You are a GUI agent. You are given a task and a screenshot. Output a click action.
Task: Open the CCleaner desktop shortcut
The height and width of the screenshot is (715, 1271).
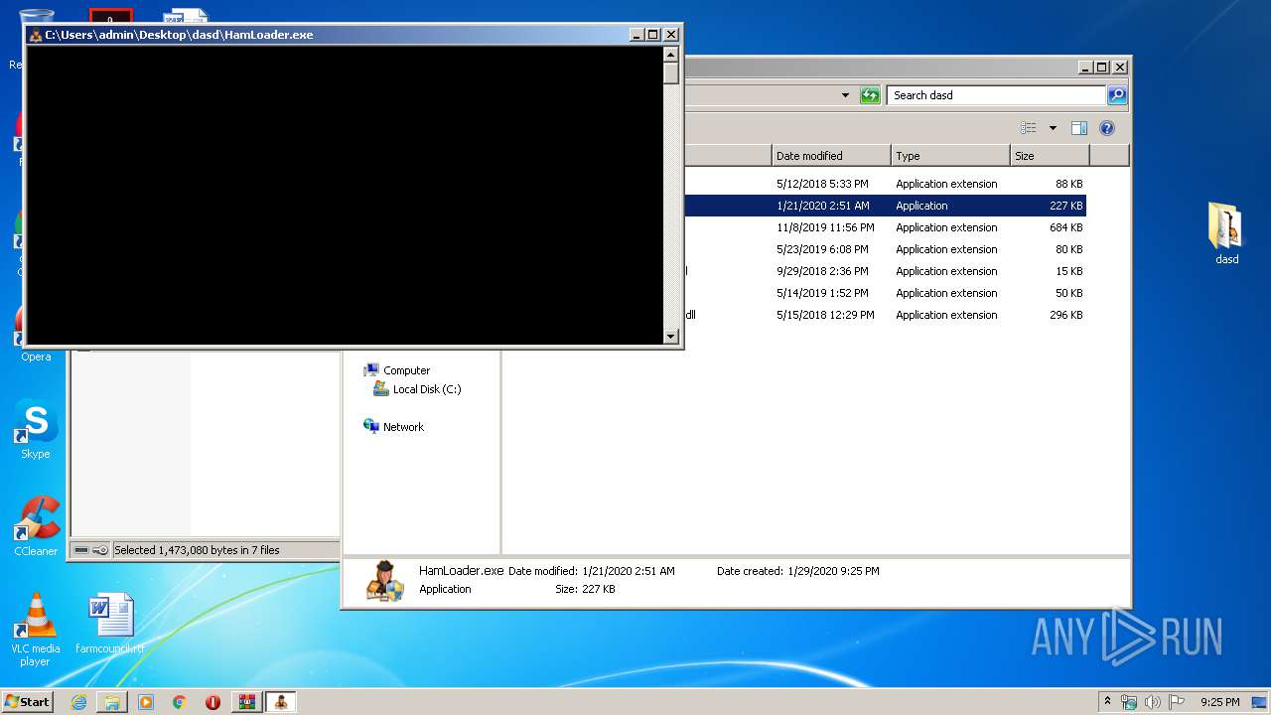pyautogui.click(x=36, y=526)
